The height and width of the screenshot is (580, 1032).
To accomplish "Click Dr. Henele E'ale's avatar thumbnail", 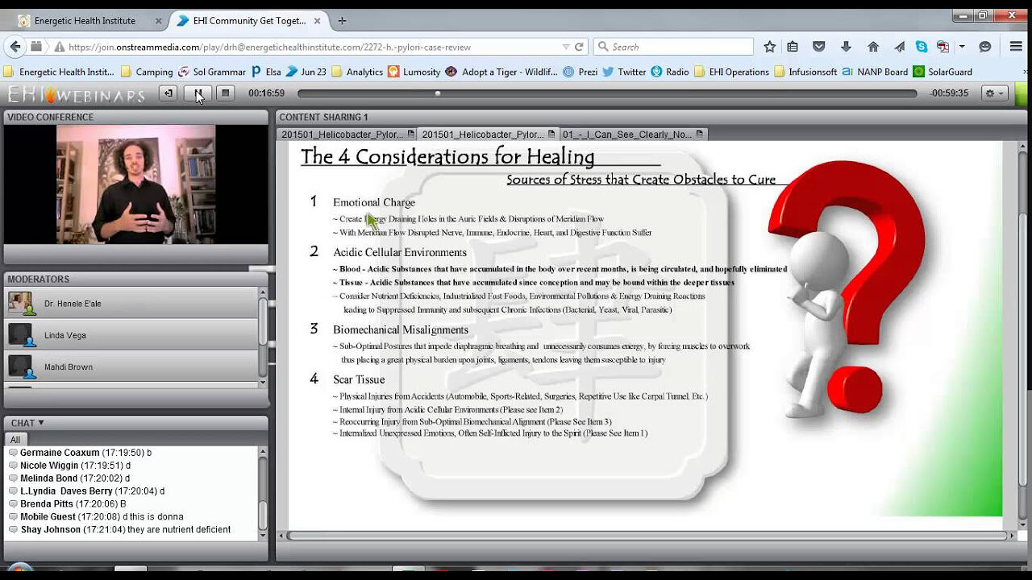I will (x=20, y=304).
